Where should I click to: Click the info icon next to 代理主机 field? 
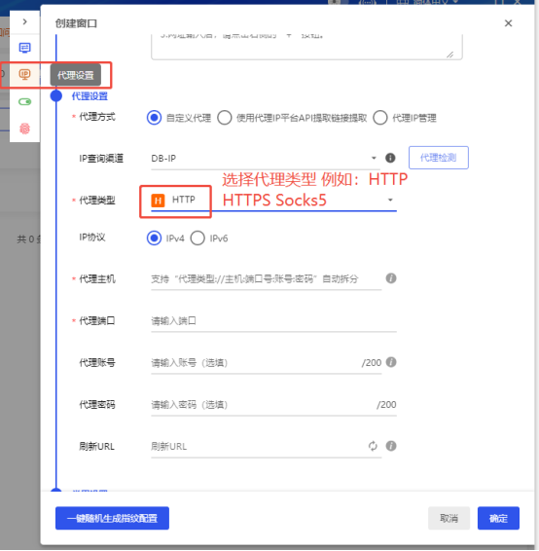pos(391,278)
